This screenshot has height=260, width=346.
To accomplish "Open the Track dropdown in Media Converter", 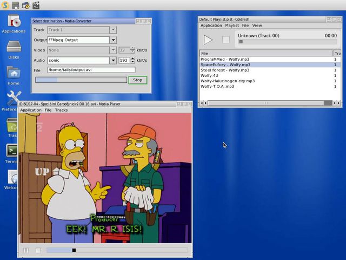I will pos(113,30).
